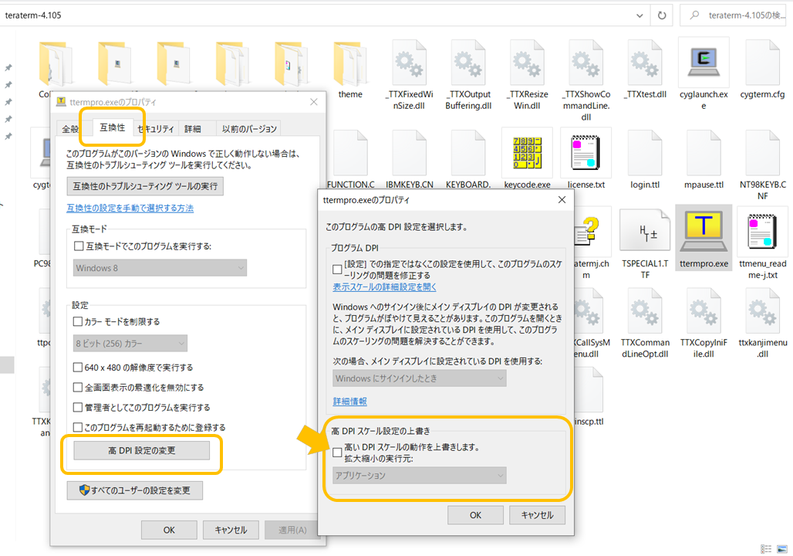793x556 pixels.
Task: Click キャンセル in the high DPI dialog
Action: tap(537, 515)
